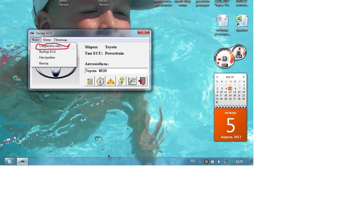
Task: Select 'Сохранить как...' from the File menu
Action: pyautogui.click(x=51, y=46)
